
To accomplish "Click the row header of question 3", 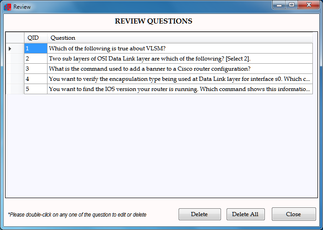I will (x=15, y=69).
